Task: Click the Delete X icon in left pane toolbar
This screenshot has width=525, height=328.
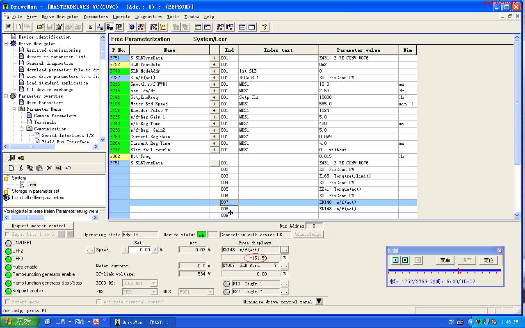Action: point(49,168)
